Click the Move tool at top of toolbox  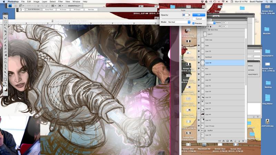tap(5, 18)
